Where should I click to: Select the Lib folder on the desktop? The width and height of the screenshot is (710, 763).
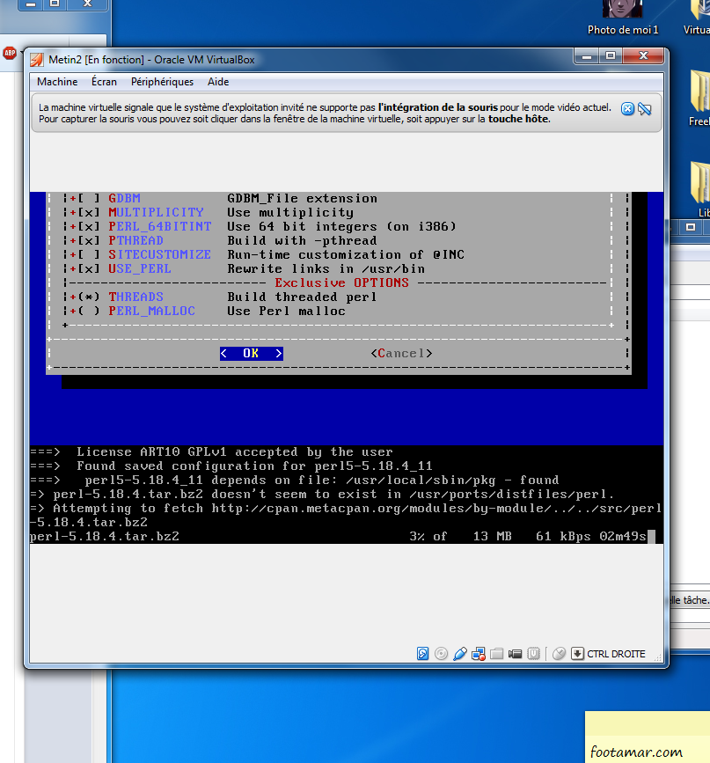click(x=700, y=190)
